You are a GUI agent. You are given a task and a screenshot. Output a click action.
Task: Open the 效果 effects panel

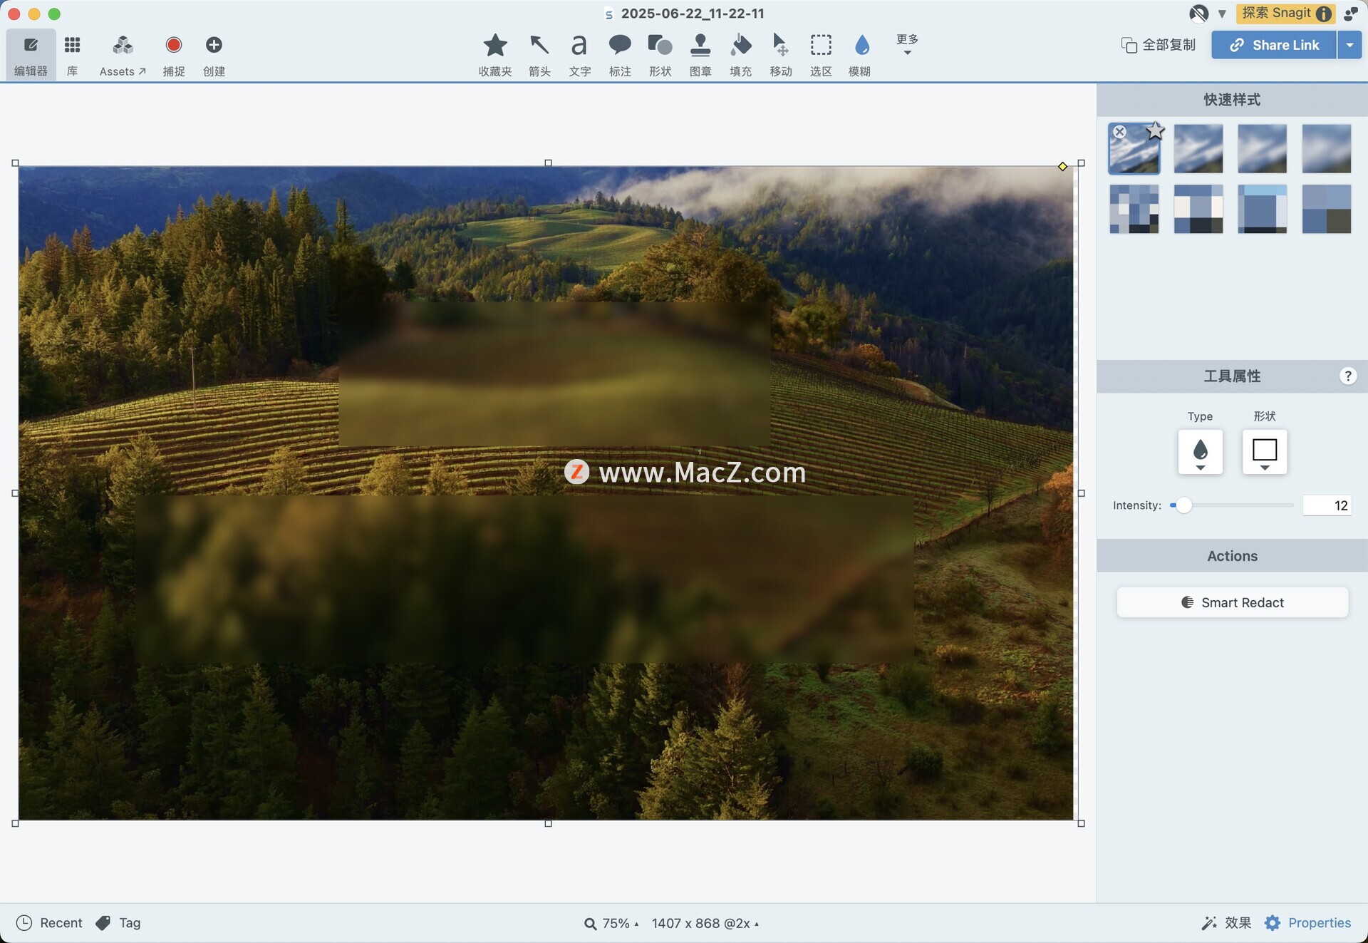point(1226,923)
